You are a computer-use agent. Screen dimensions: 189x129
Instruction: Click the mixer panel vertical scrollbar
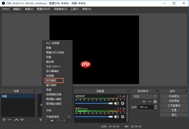point(127,108)
